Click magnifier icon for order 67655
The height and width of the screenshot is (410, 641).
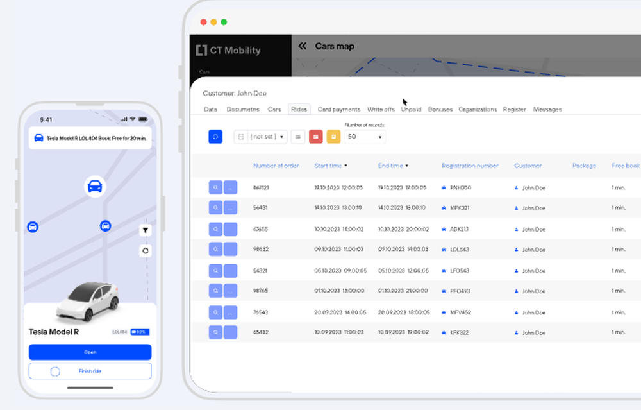point(215,229)
